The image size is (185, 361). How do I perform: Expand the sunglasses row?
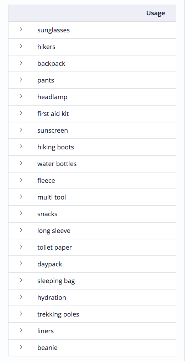click(x=21, y=29)
